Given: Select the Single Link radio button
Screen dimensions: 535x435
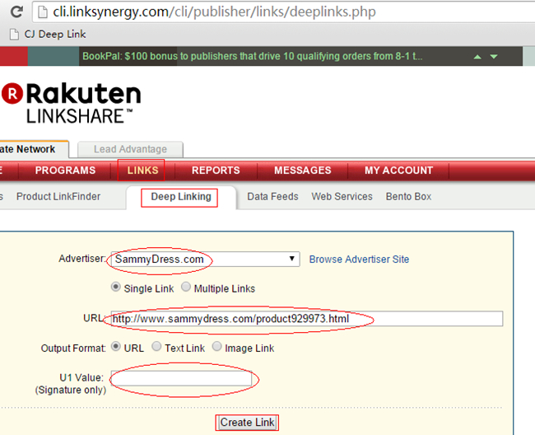Looking at the screenshot, I should tap(116, 288).
